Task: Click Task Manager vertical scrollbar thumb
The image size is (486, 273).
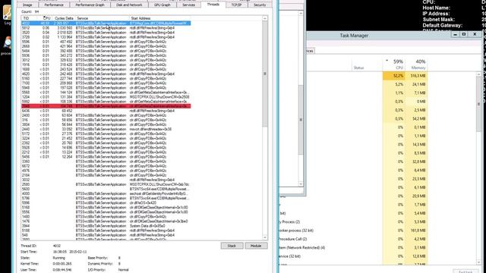Action: (478, 105)
